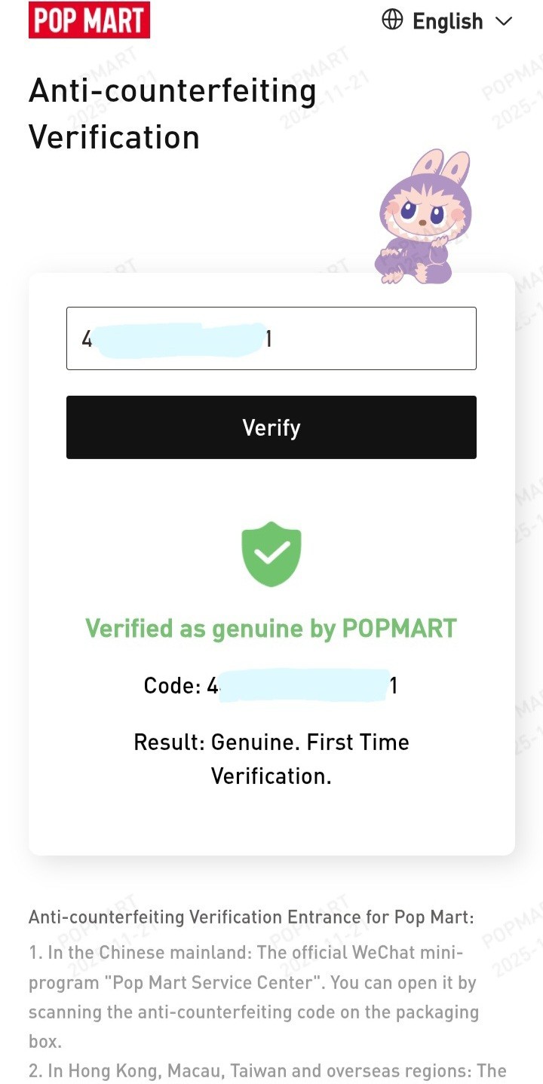
Task: Click the globe language icon
Action: click(392, 20)
